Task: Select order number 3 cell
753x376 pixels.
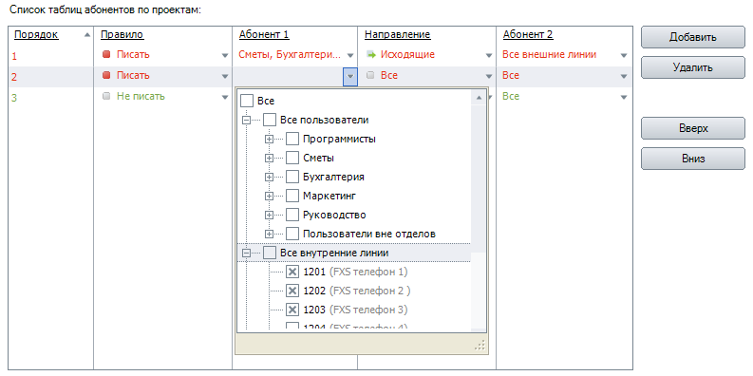Action: click(x=14, y=98)
